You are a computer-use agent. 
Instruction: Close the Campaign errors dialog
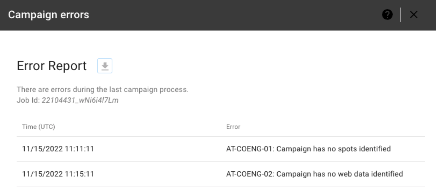(x=413, y=15)
